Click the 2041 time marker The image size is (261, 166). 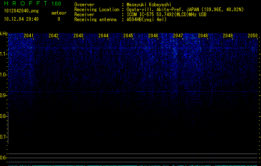(29, 36)
